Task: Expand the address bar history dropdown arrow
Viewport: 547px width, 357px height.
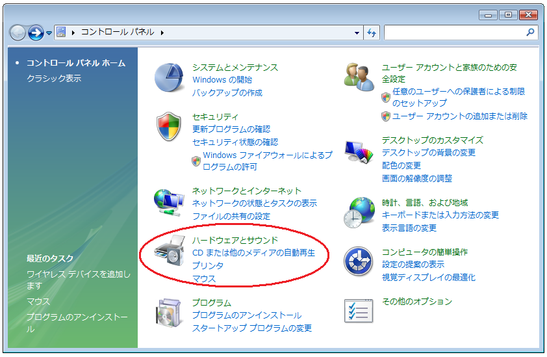Action: click(x=357, y=32)
